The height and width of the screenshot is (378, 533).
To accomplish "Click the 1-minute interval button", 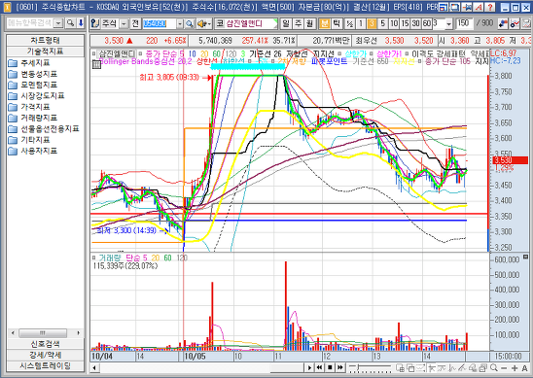I will click(x=361, y=23).
